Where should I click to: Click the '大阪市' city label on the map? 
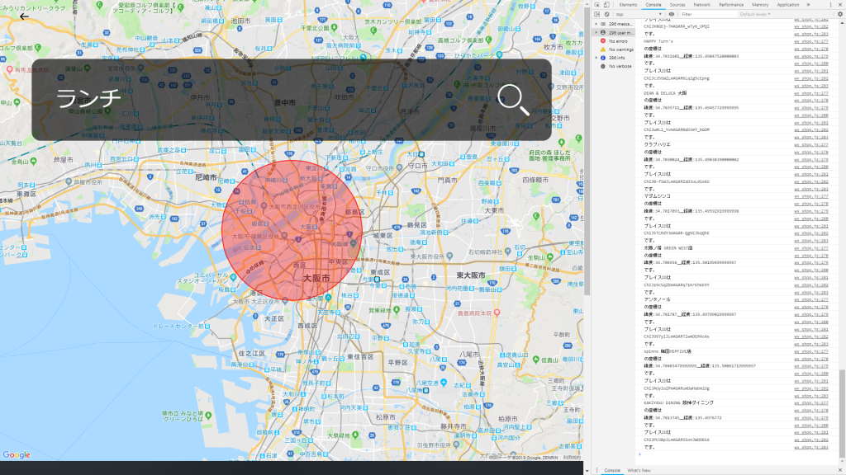[316, 279]
